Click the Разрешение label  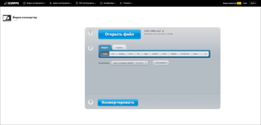(x=104, y=63)
